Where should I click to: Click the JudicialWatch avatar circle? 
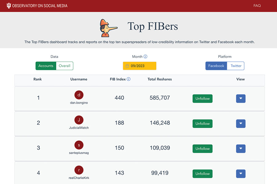[79, 120]
